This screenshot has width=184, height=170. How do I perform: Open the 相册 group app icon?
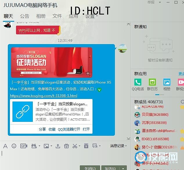pos(167,82)
